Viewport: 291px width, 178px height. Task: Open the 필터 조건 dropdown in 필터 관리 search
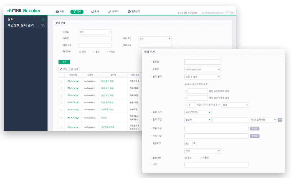pyautogui.click(x=155, y=39)
